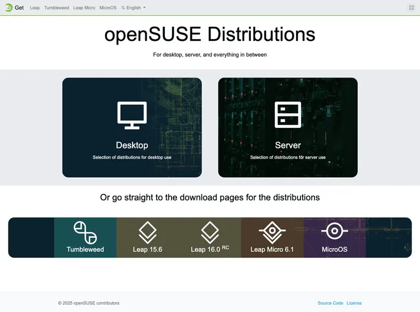This screenshot has height=312, width=420.
Task: Click the openSUSE Distributions heading
Action: pyautogui.click(x=210, y=34)
